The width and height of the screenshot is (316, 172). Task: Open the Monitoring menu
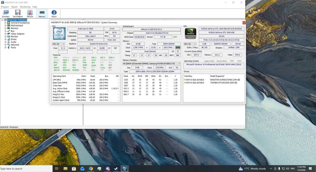point(25,7)
